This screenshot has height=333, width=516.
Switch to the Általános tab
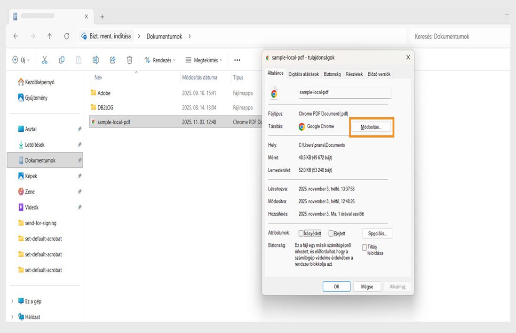(x=276, y=73)
